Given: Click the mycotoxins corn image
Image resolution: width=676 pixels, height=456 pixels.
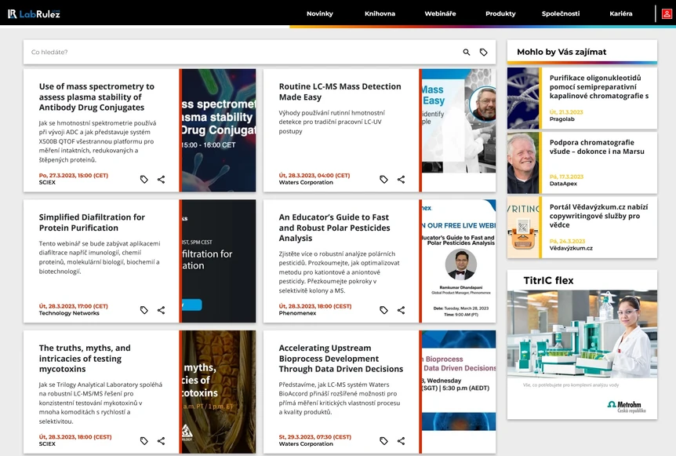Looking at the screenshot, I should [x=219, y=392].
